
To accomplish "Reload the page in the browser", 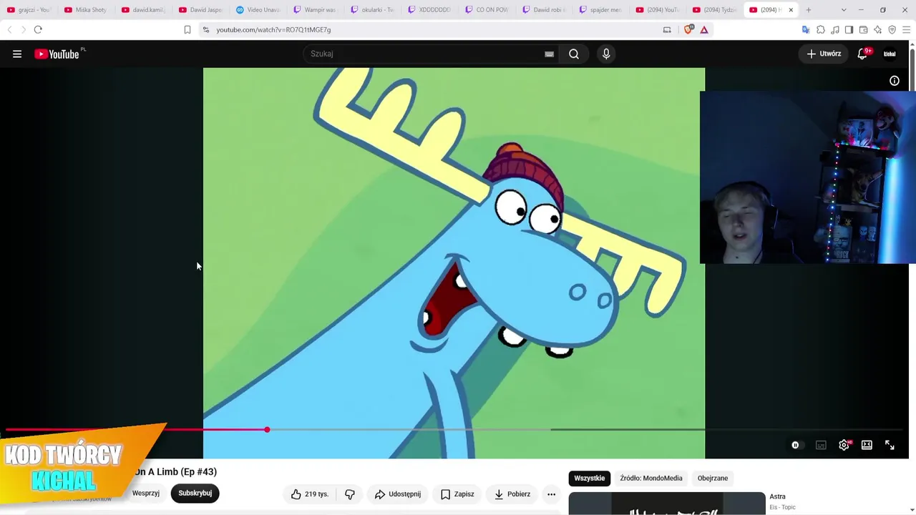I will (38, 29).
